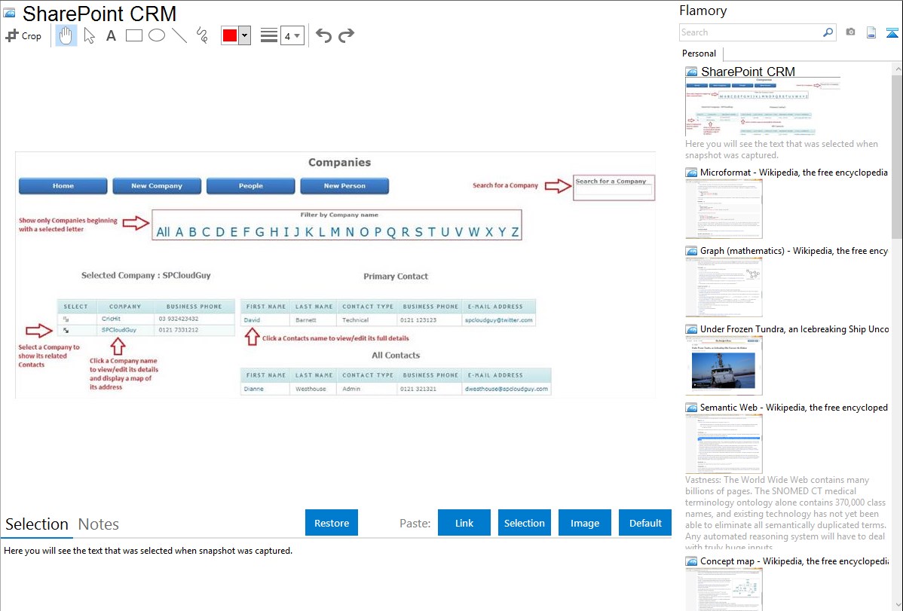The height and width of the screenshot is (611, 903).
Task: Click the page document icon
Action: click(x=871, y=32)
